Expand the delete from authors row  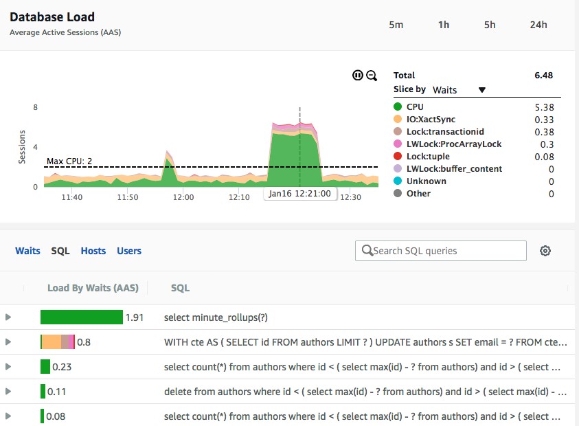pyautogui.click(x=8, y=391)
